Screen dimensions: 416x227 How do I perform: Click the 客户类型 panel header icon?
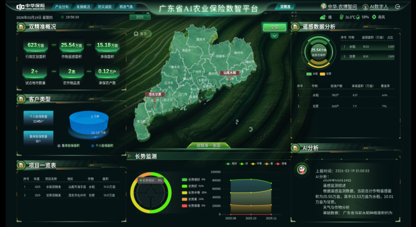coord(22,99)
